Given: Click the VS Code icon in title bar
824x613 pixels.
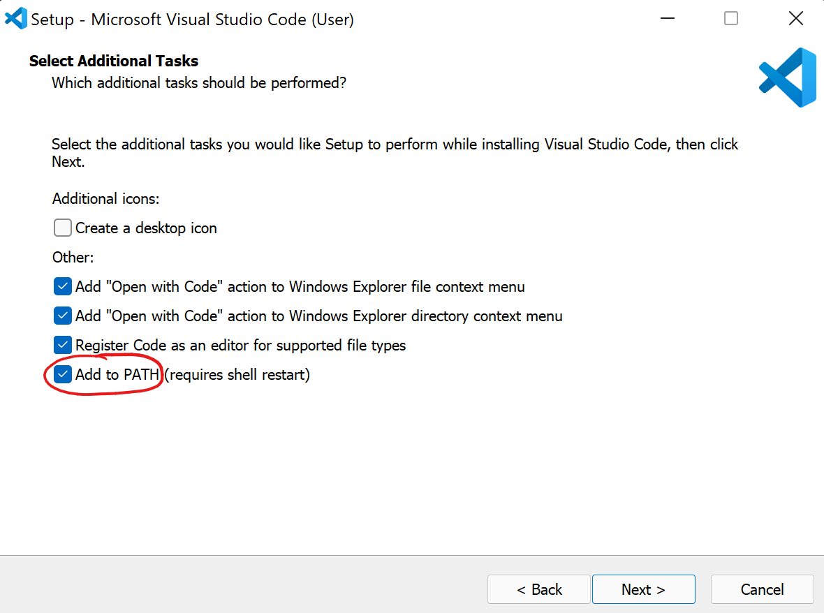Looking at the screenshot, I should click(16, 18).
